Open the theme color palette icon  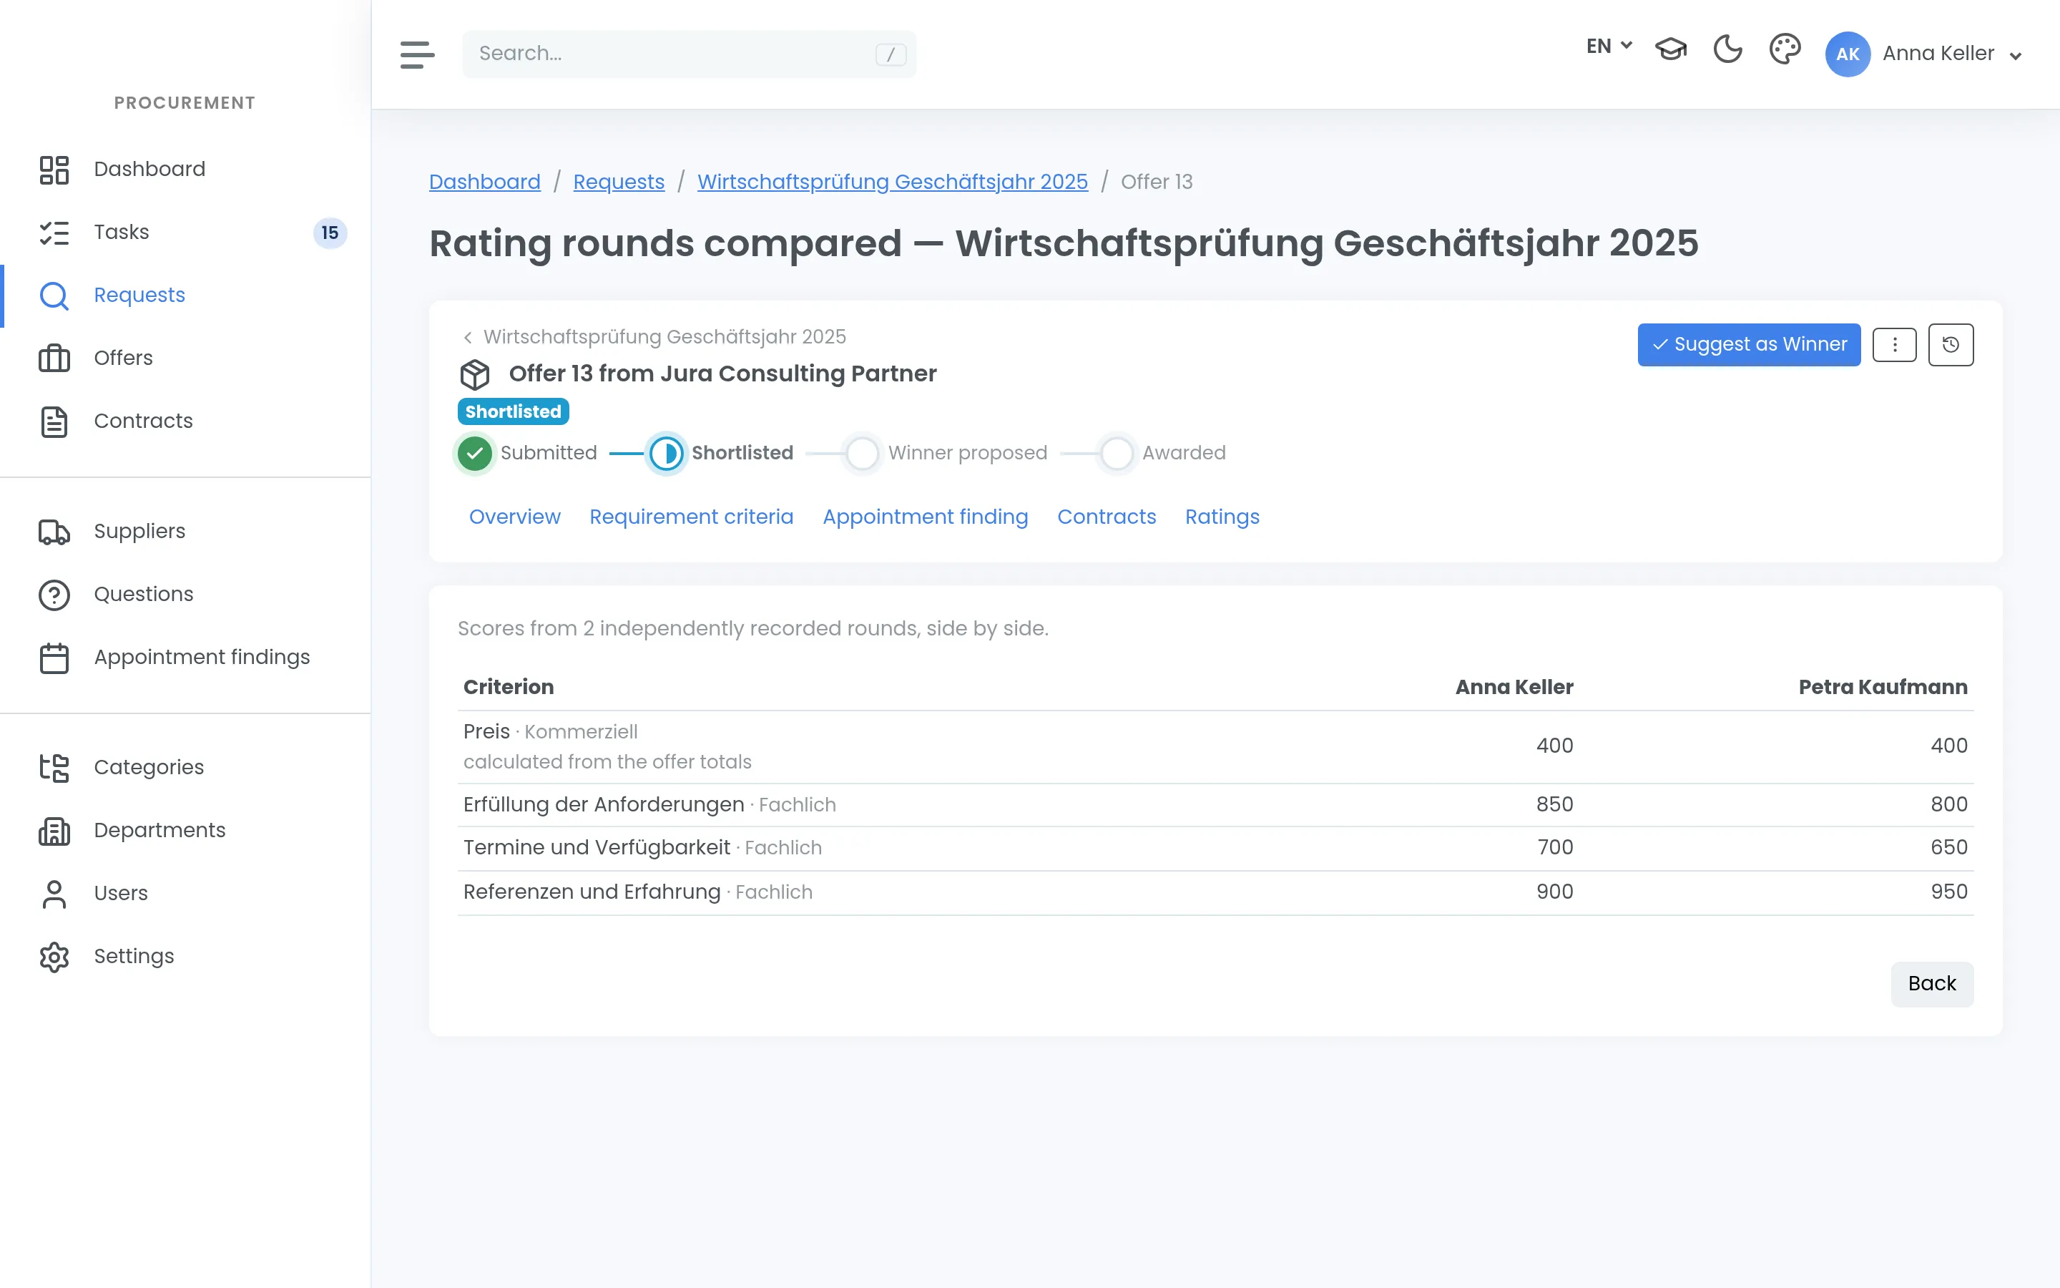pyautogui.click(x=1784, y=49)
